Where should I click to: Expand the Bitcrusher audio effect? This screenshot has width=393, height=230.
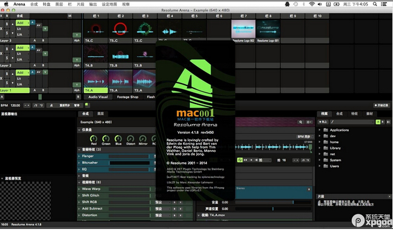79,163
